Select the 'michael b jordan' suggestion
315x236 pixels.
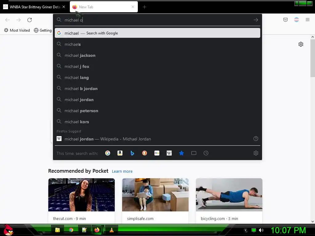(x=157, y=88)
